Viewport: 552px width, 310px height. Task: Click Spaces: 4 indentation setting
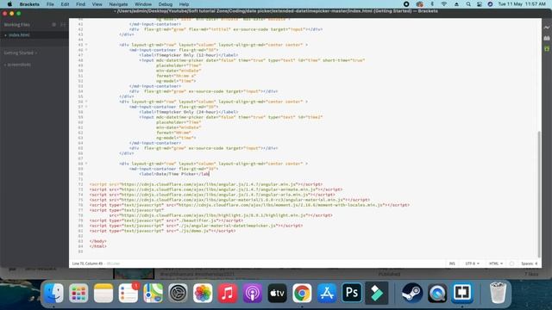pos(529,263)
